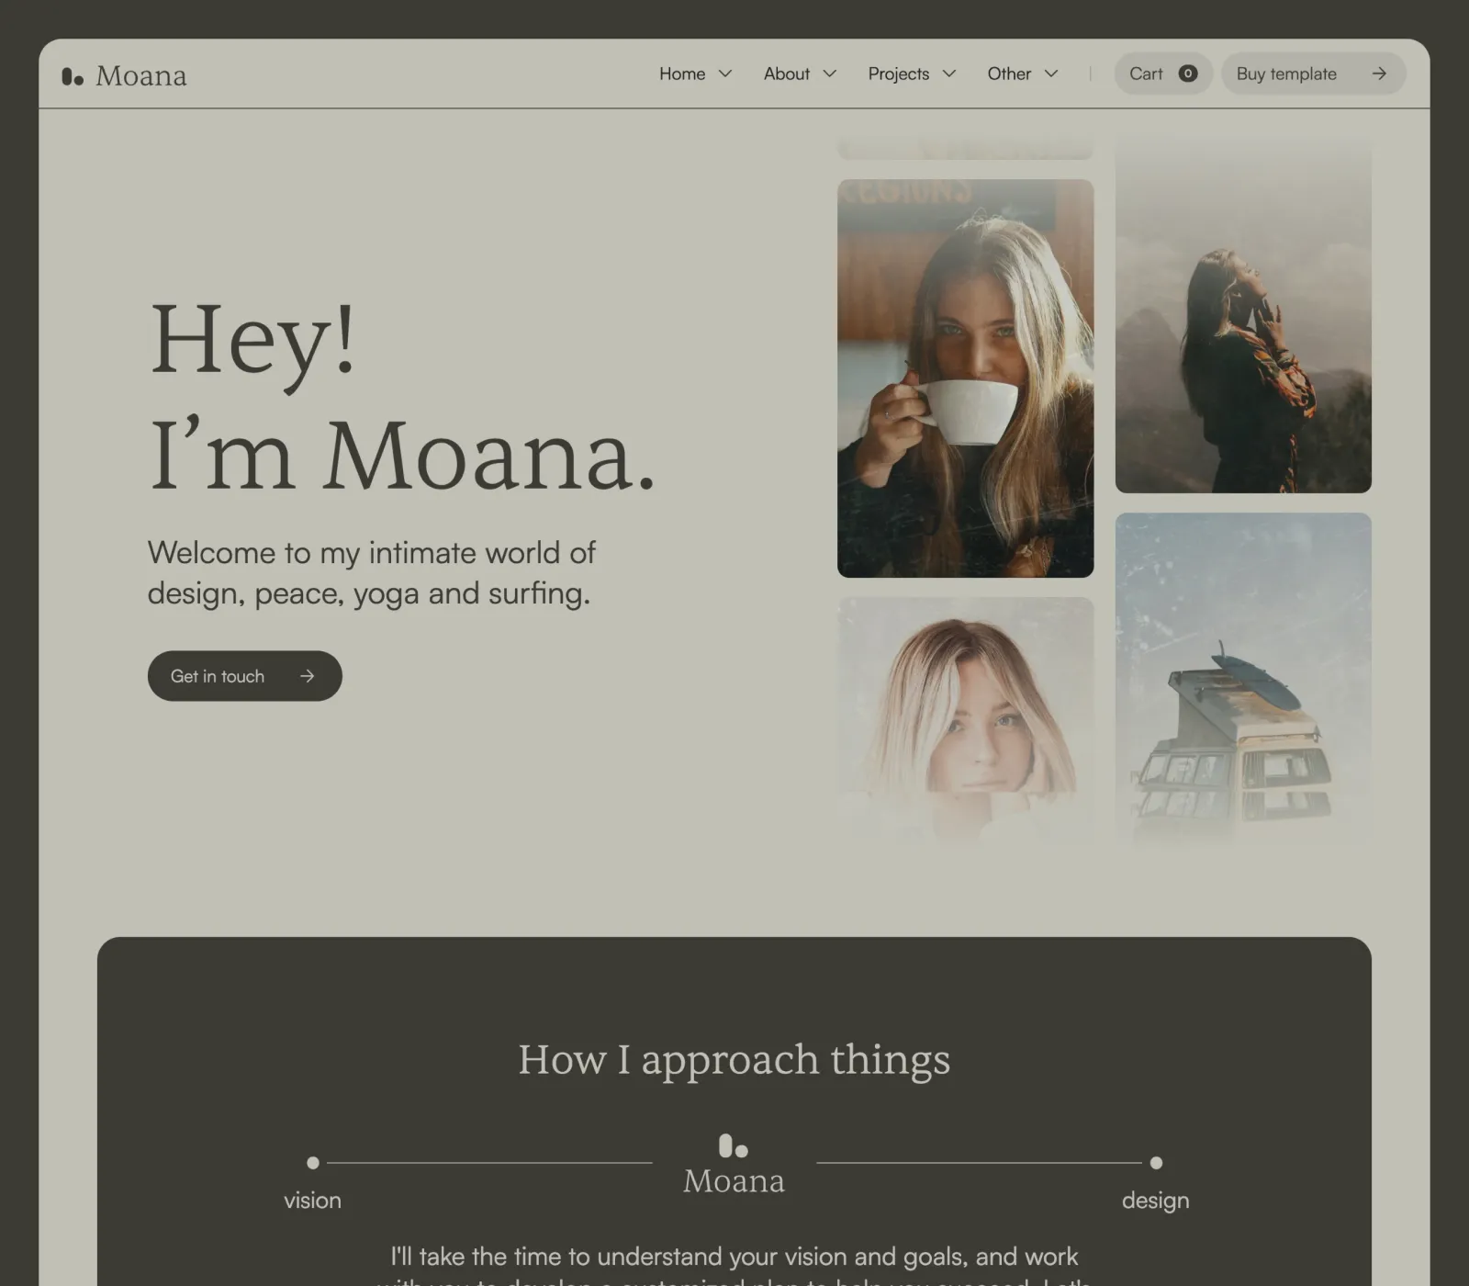Click the Moana wordmark text in header

pos(141,76)
